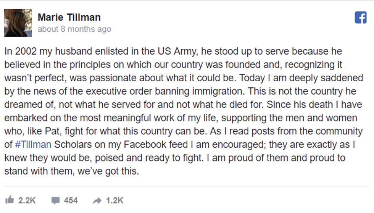Click the divider line above the reactions
Viewport: 374px width, 213px height.
[187, 186]
